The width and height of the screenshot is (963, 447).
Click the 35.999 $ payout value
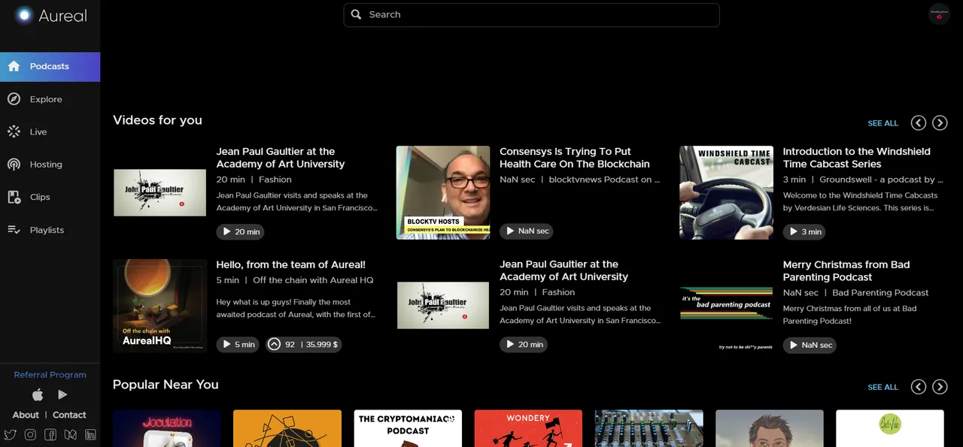click(322, 345)
